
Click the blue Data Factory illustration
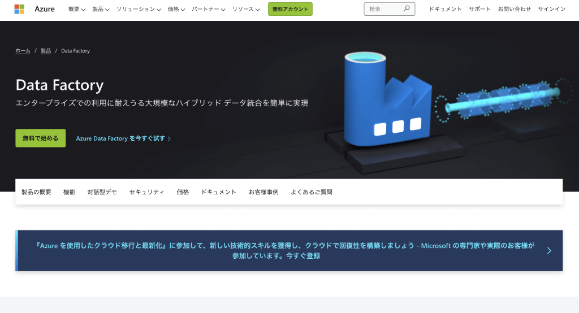click(x=388, y=101)
